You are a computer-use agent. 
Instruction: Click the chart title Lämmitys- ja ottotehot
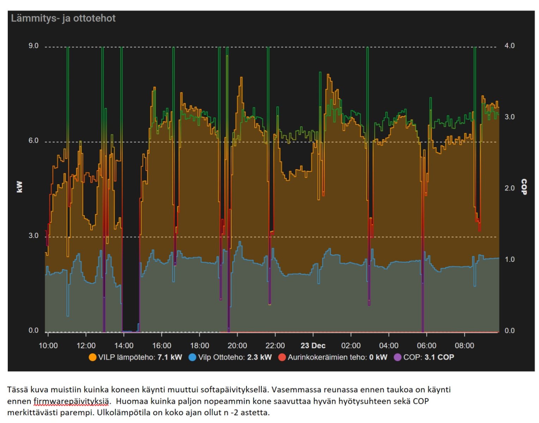coord(63,18)
